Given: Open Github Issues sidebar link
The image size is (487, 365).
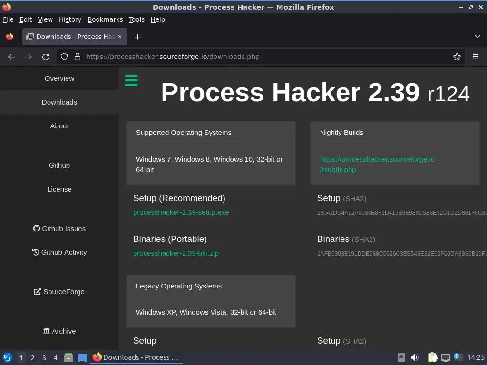Looking at the screenshot, I should pos(59,229).
